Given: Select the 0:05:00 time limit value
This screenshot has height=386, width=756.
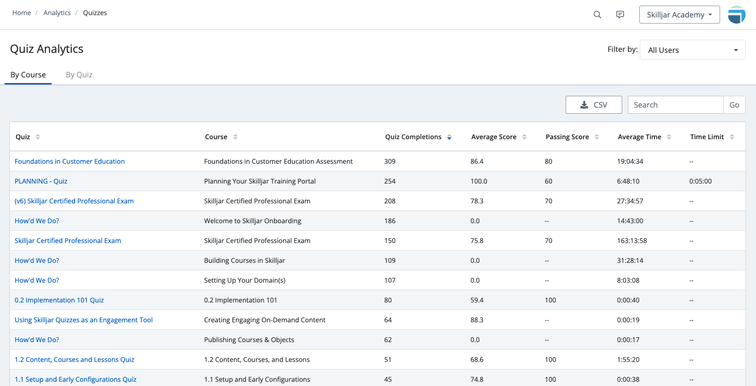Looking at the screenshot, I should click(x=700, y=181).
